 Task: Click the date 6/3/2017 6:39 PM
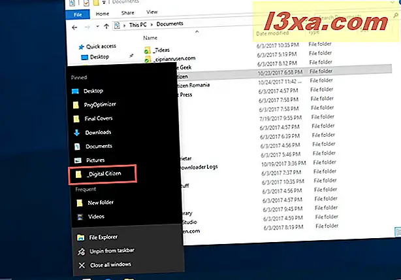pyautogui.click(x=280, y=137)
